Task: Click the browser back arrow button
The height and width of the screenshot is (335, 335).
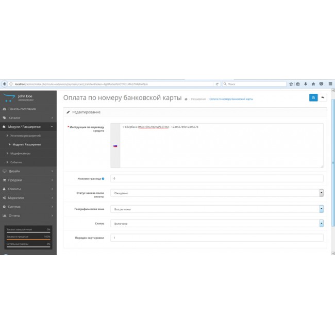Action: pos(5,83)
